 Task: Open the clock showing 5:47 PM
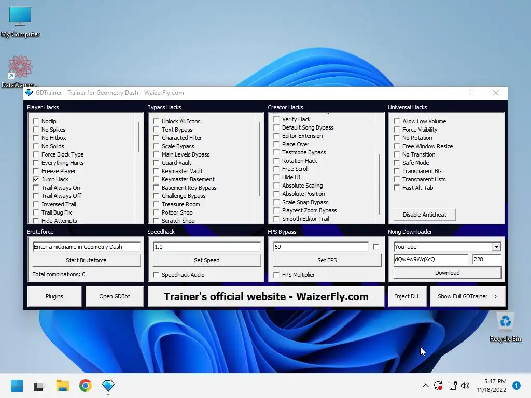(x=492, y=386)
